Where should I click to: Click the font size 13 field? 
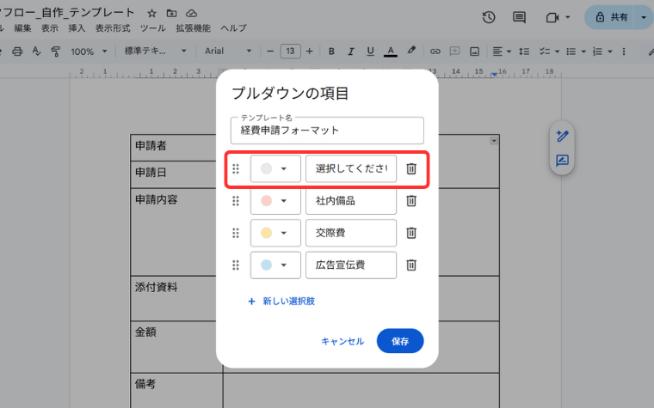tap(290, 52)
